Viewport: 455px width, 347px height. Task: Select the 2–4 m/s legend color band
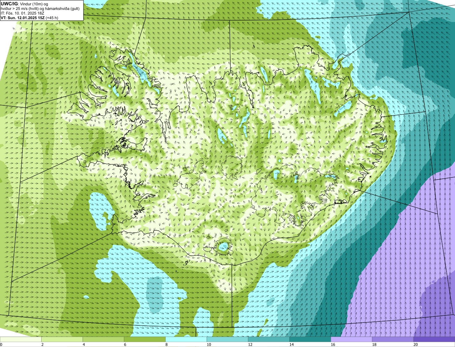[x=62, y=340]
